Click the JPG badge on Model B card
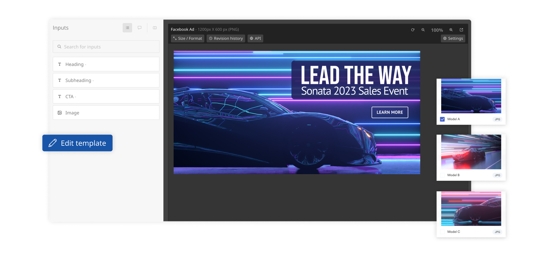The height and width of the screenshot is (257, 548). pyautogui.click(x=497, y=175)
